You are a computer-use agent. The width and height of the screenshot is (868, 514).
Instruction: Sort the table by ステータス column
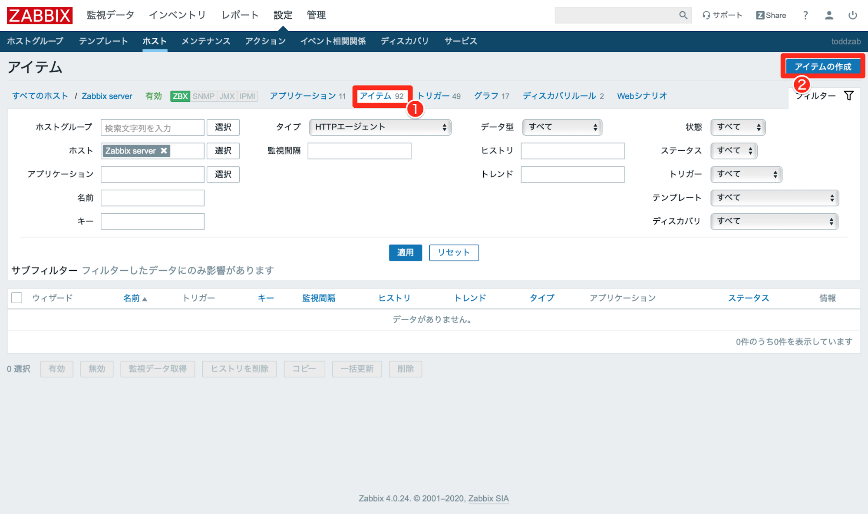(749, 298)
